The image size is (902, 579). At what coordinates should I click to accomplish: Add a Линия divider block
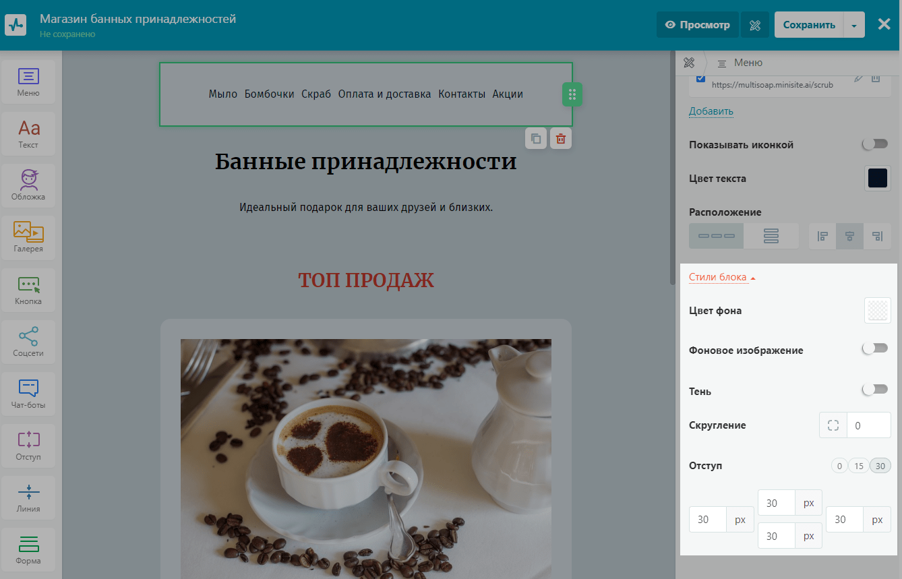28,497
